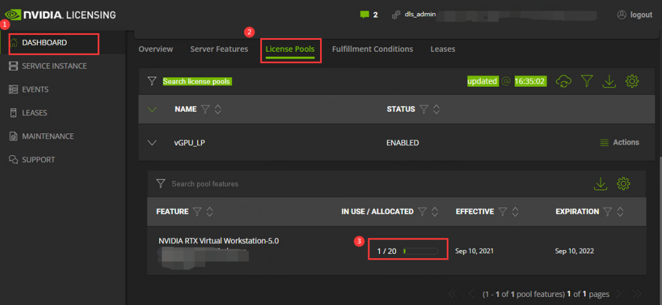Click the Sep 10, 2021 effective date
This screenshot has width=662, height=305.
click(474, 251)
